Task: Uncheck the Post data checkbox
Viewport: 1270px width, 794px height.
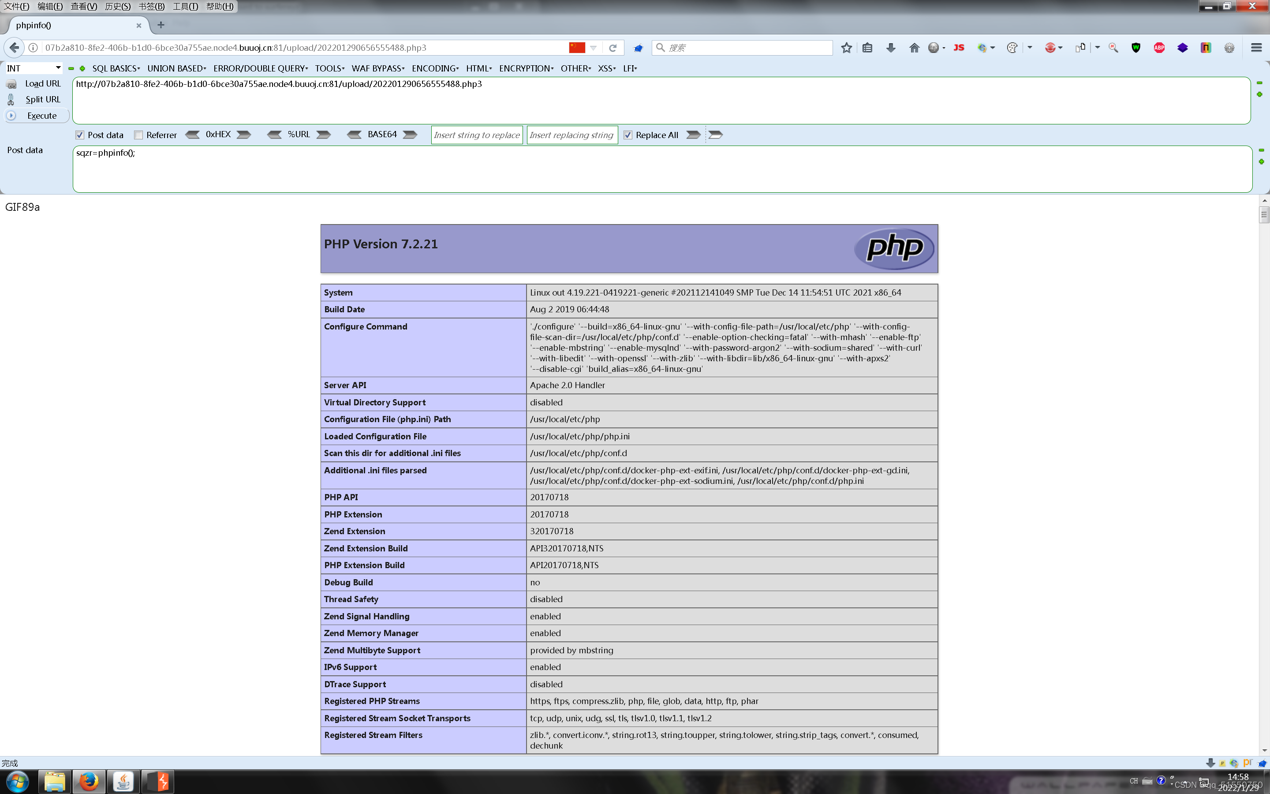Action: [x=80, y=135]
